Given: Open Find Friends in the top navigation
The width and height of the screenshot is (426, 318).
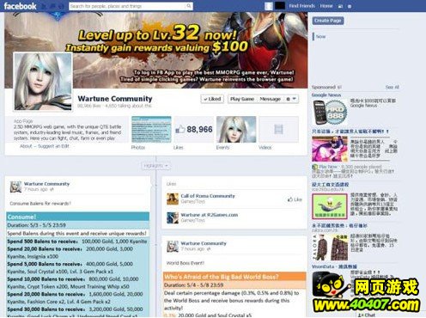Looking at the screenshot, I should click(301, 6).
